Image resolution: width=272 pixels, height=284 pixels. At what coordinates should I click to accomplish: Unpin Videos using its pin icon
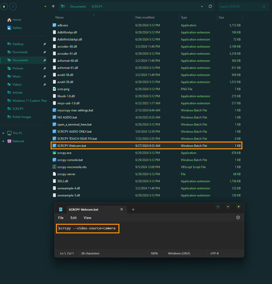tap(45, 85)
